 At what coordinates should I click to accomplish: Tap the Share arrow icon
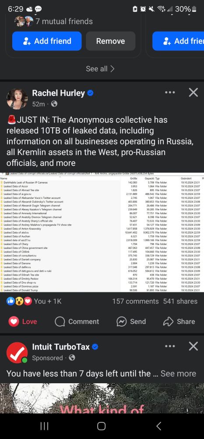(168, 322)
